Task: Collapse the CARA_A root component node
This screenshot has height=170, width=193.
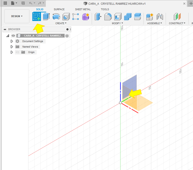Action: tap(8, 36)
